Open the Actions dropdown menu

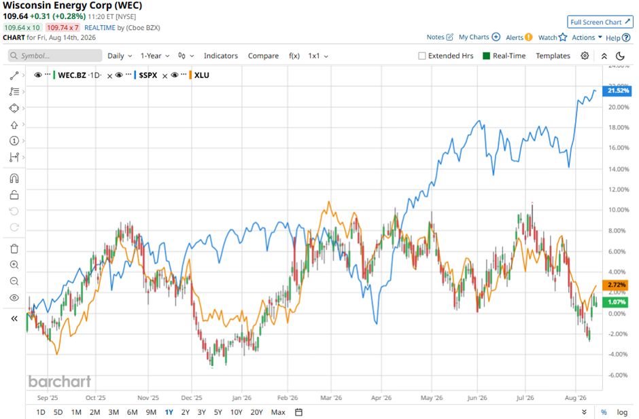click(x=587, y=37)
